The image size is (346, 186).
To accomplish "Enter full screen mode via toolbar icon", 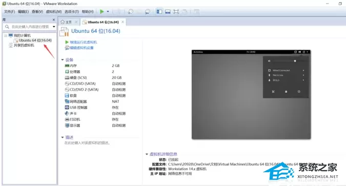I will click(176, 11).
